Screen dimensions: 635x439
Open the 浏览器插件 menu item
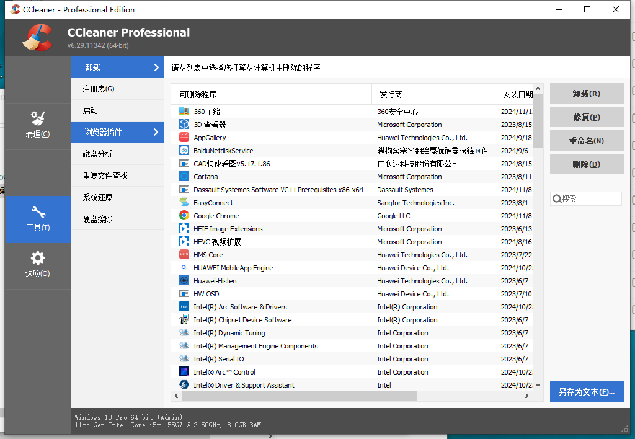pyautogui.click(x=117, y=132)
